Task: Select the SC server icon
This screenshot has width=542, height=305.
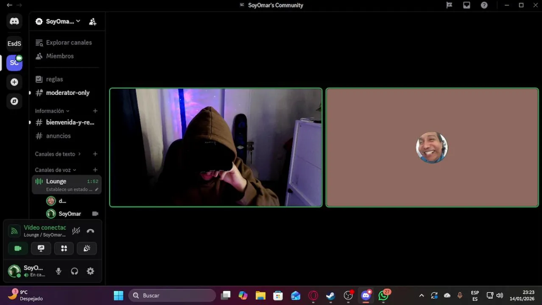Action: click(14, 63)
